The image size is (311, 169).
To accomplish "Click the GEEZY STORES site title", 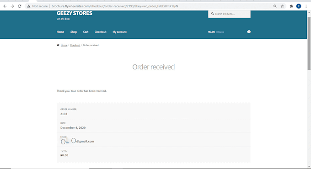I will coord(75,13).
